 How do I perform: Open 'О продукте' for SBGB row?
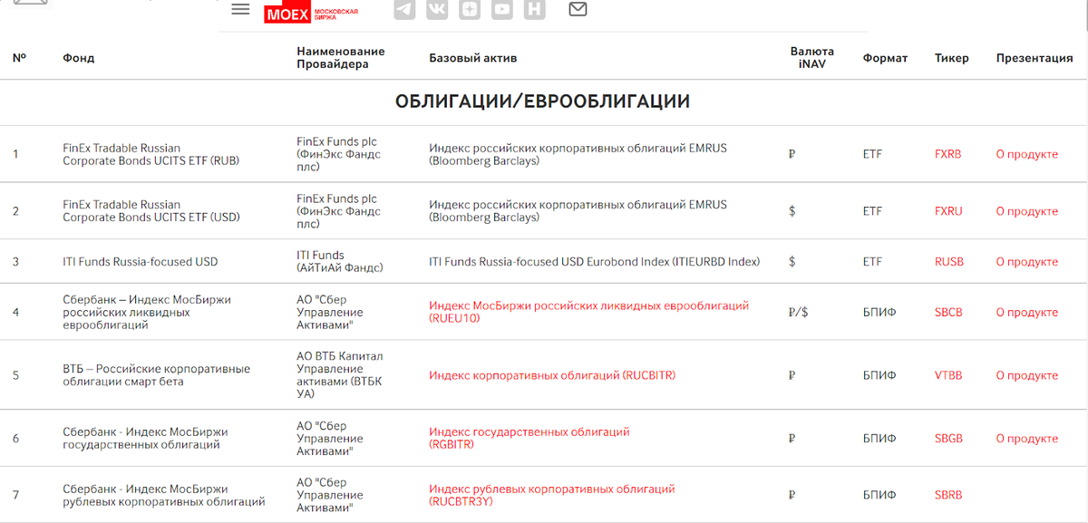(1027, 439)
